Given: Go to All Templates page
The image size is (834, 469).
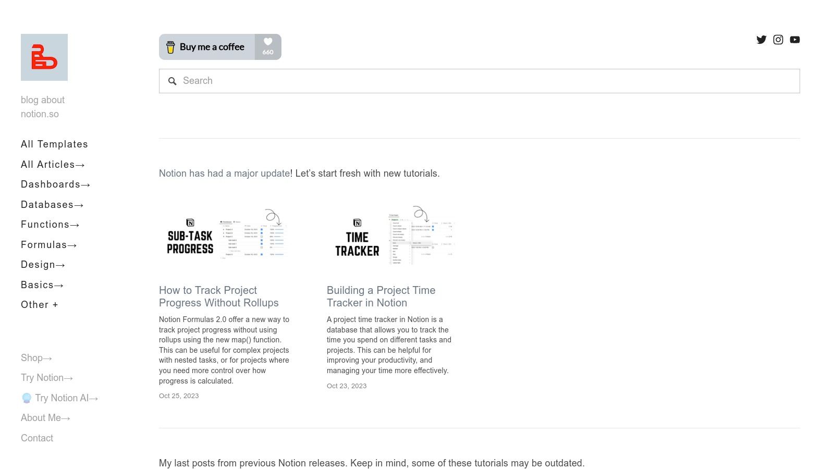Looking at the screenshot, I should click(x=54, y=144).
